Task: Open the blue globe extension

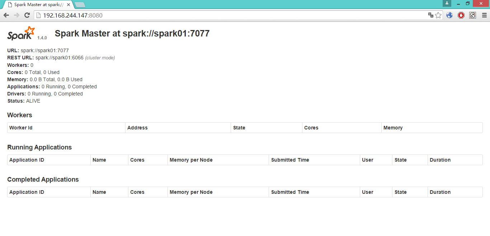Action: [449, 15]
